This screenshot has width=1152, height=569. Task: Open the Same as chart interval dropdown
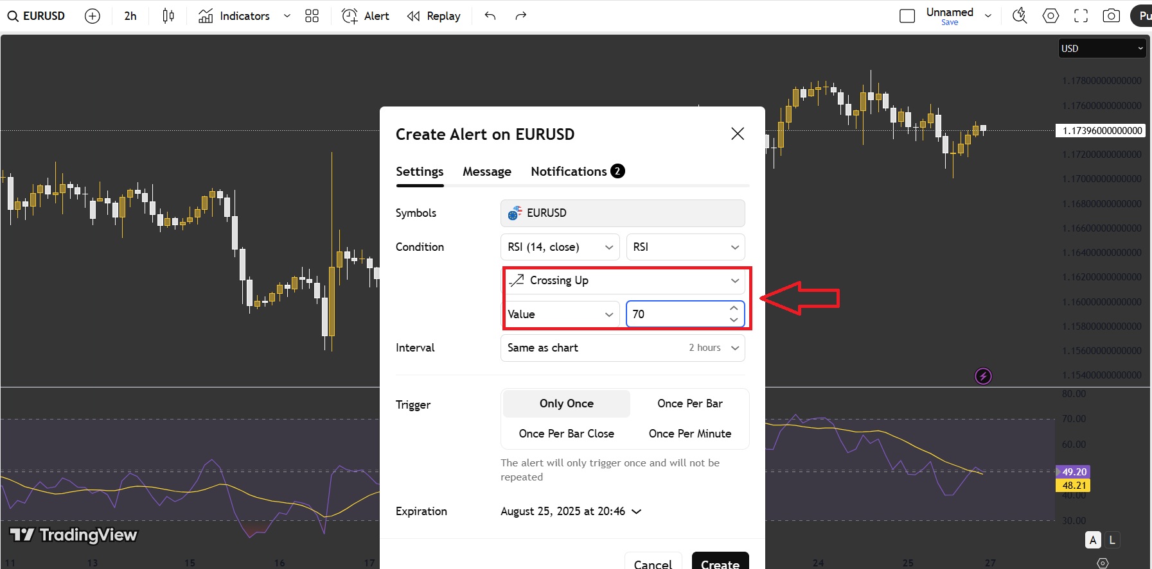coord(623,348)
